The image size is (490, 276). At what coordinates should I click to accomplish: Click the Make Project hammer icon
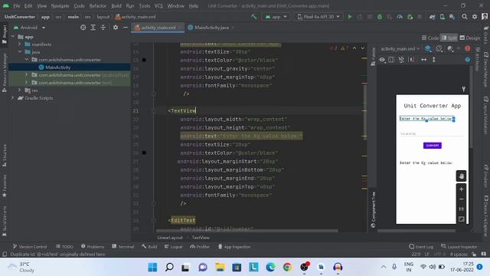coord(253,17)
